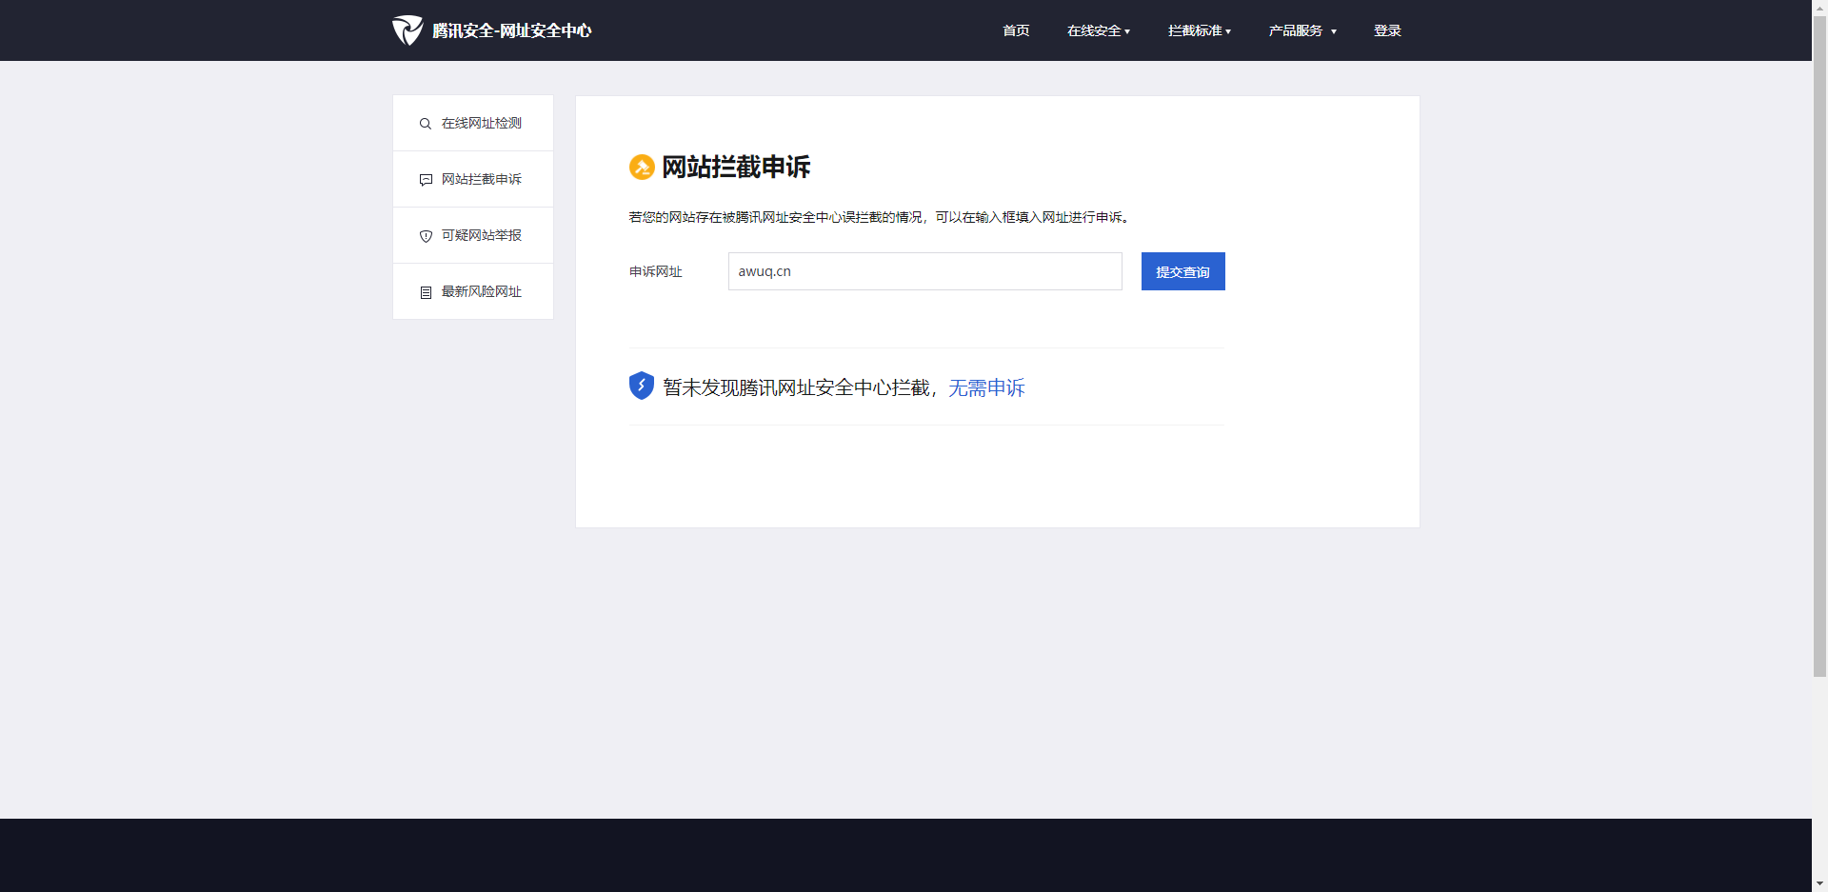Click the scrollbar down arrow
The width and height of the screenshot is (1828, 892).
click(1819, 884)
